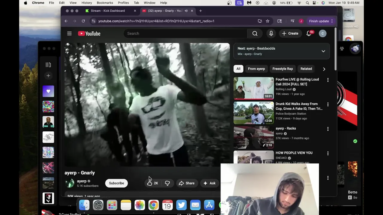
Task: Open options for Drunk Kid Walks Away video
Action: click(328, 105)
